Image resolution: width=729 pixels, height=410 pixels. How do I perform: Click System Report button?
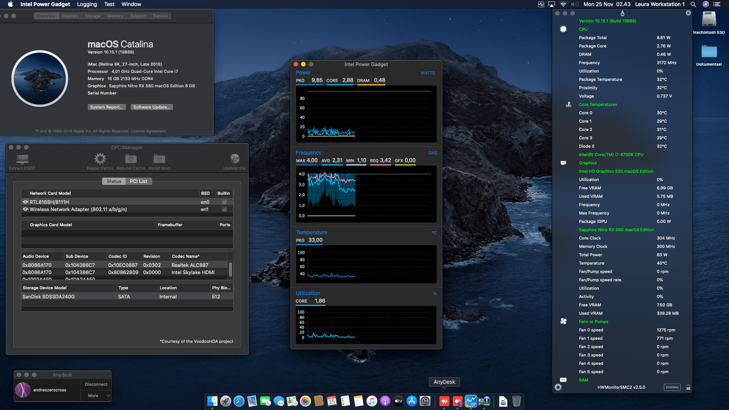(x=107, y=107)
